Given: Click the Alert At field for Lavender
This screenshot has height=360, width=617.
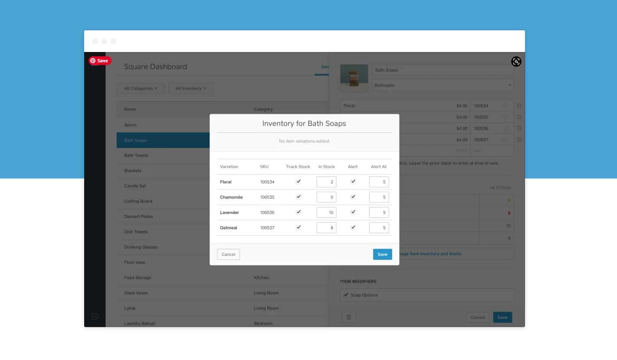Looking at the screenshot, I should coord(379,212).
